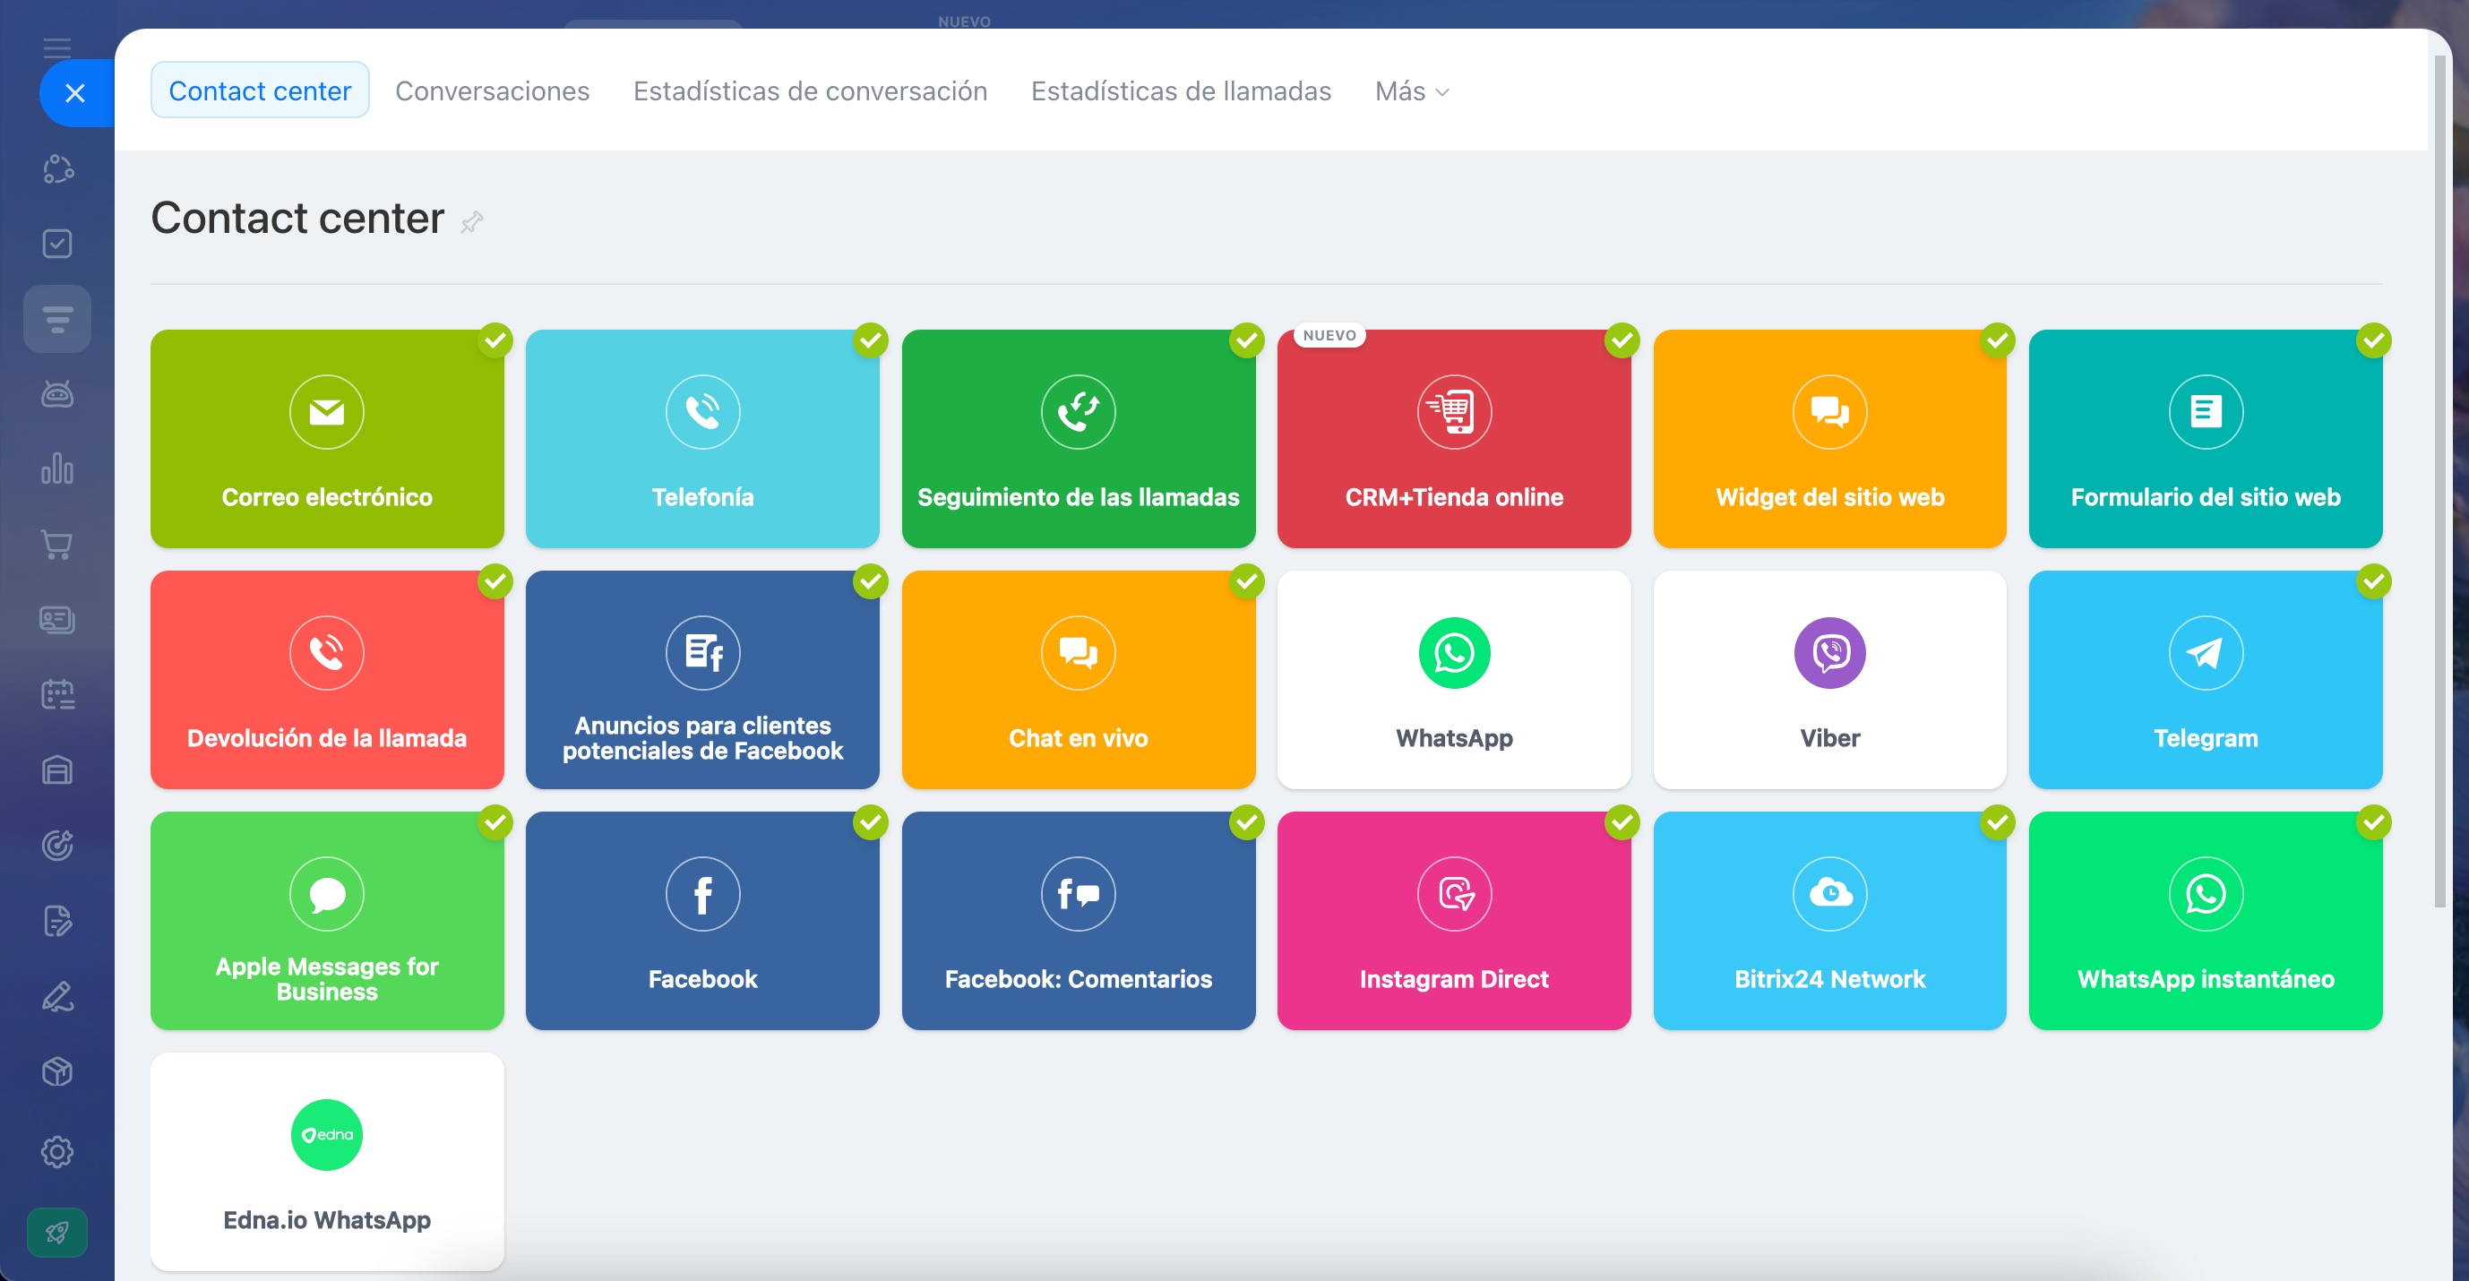
Task: Open settings gear icon in sidebar
Action: pos(57,1151)
